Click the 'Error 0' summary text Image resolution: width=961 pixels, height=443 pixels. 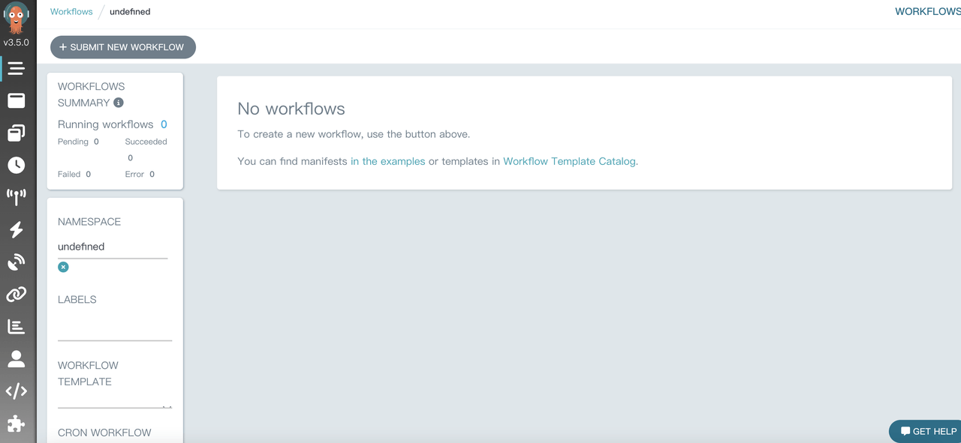coord(140,174)
